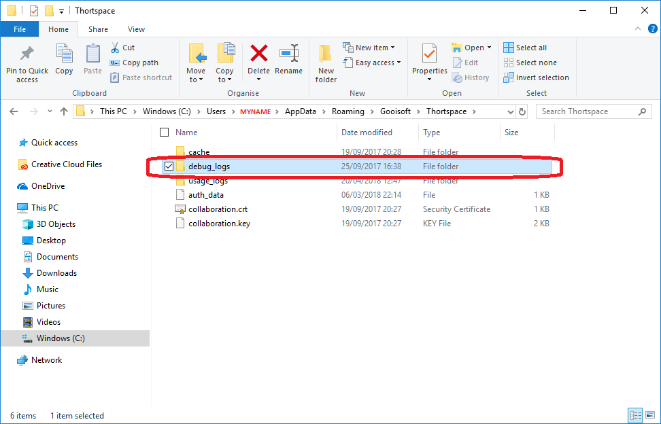661x424 pixels.
Task: Switch to Details view icon in status bar
Action: [635, 416]
